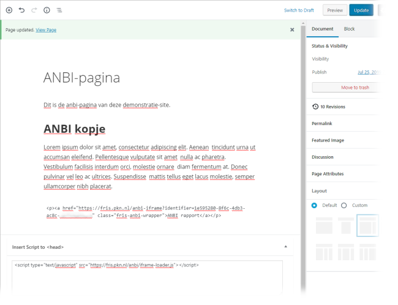Click the head script textarea
398x305 pixels.
147,277
